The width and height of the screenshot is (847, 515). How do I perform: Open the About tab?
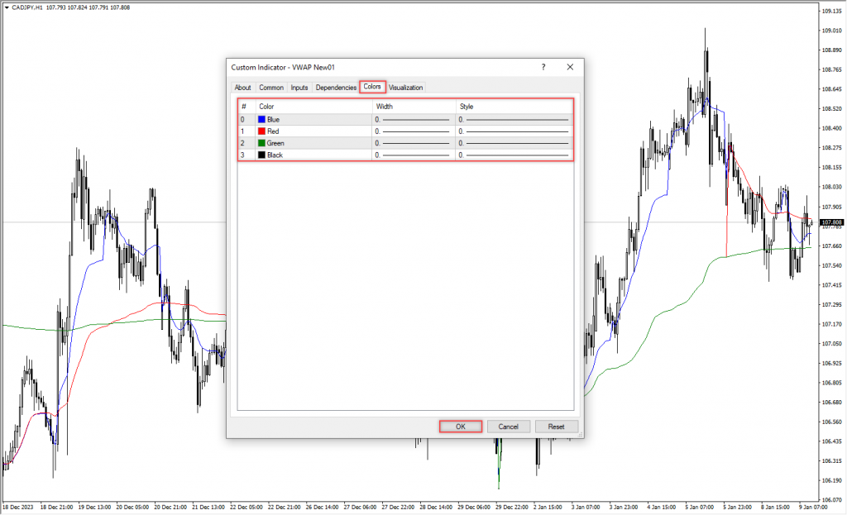click(242, 88)
